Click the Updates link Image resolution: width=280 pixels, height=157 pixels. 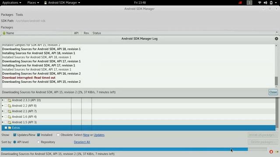(99, 135)
